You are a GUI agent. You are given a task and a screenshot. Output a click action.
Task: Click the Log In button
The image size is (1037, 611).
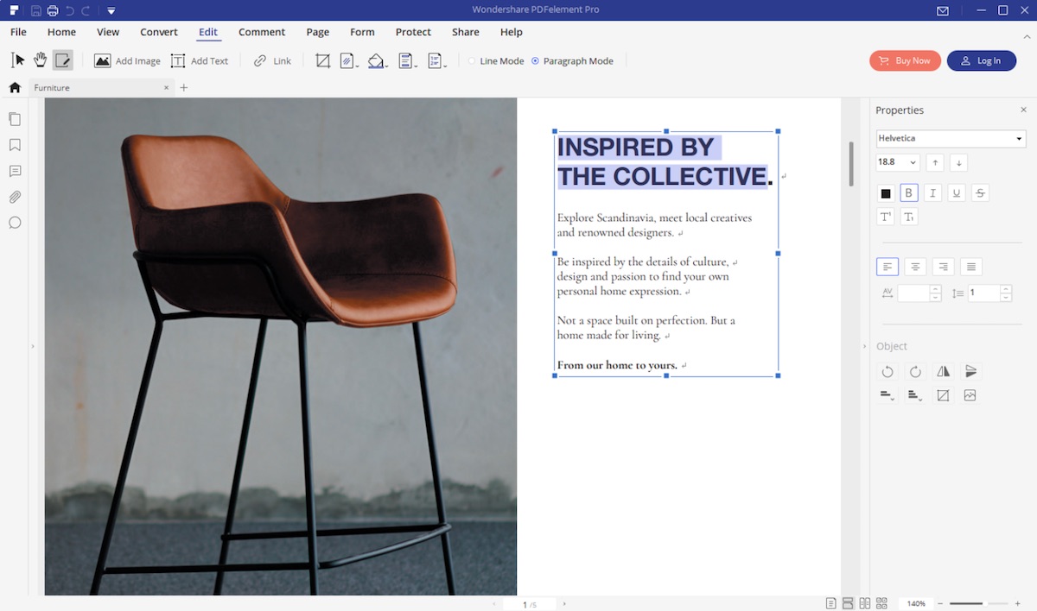pyautogui.click(x=982, y=60)
